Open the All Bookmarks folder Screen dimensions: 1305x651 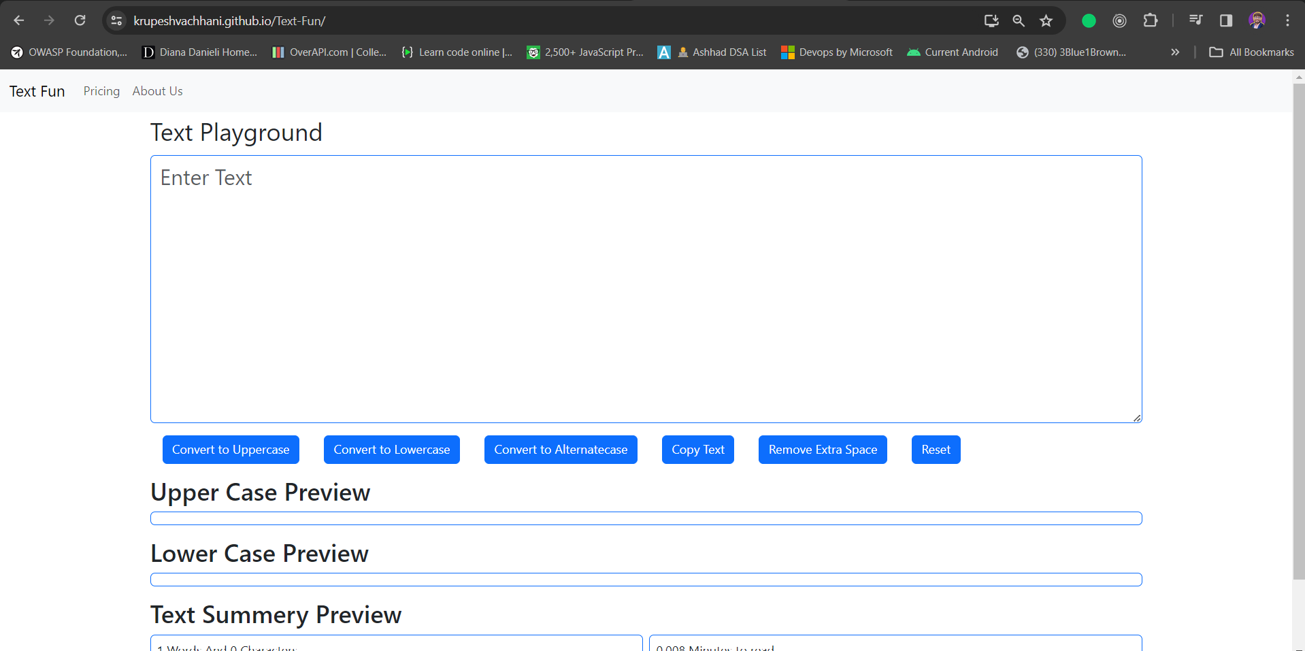tap(1251, 52)
